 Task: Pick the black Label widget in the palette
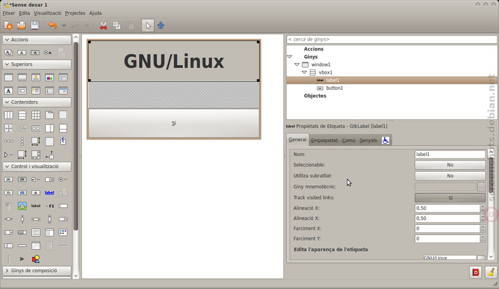(36, 206)
